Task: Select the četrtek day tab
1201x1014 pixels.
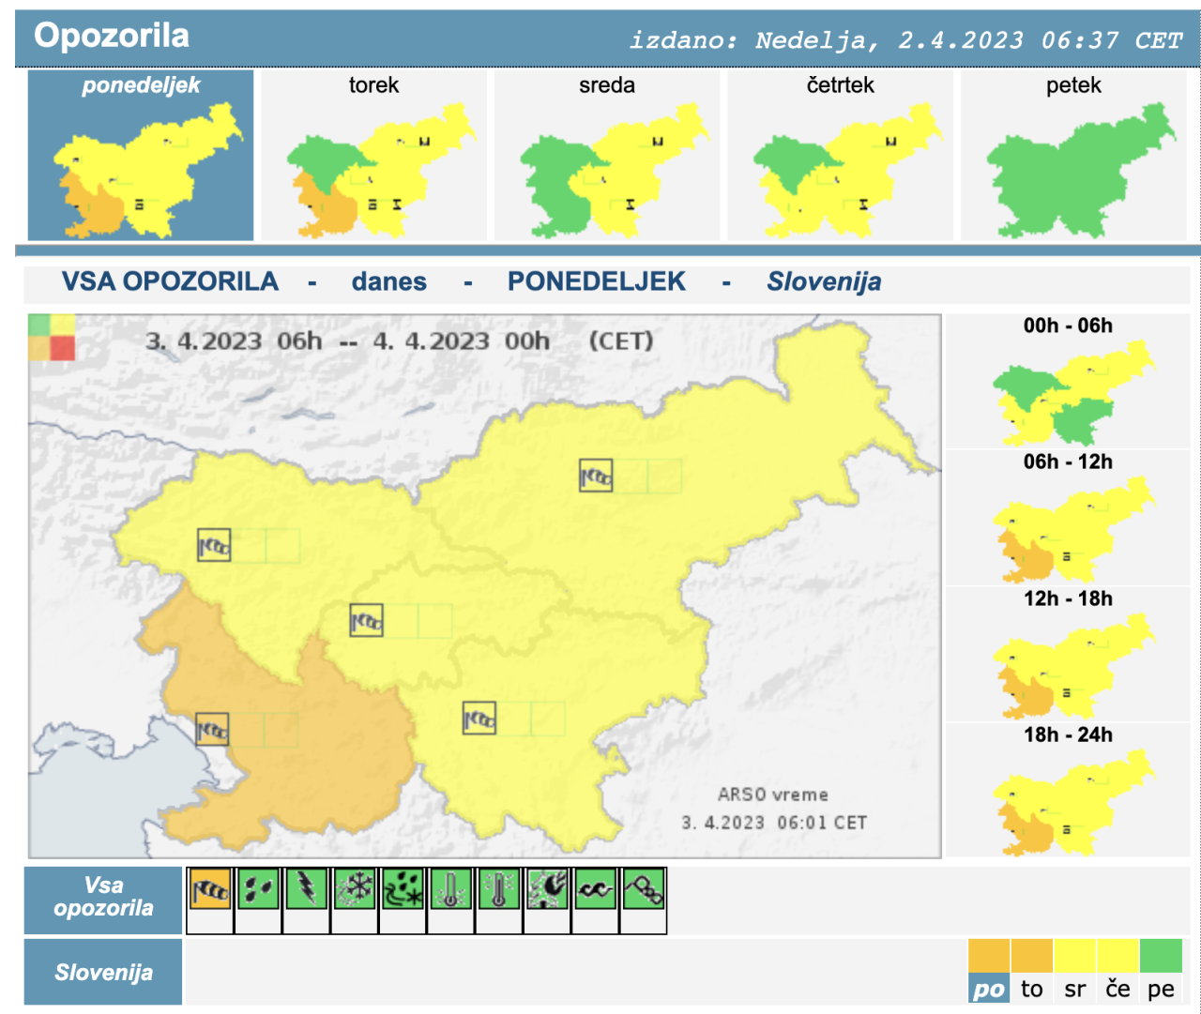Action: pyautogui.click(x=840, y=155)
